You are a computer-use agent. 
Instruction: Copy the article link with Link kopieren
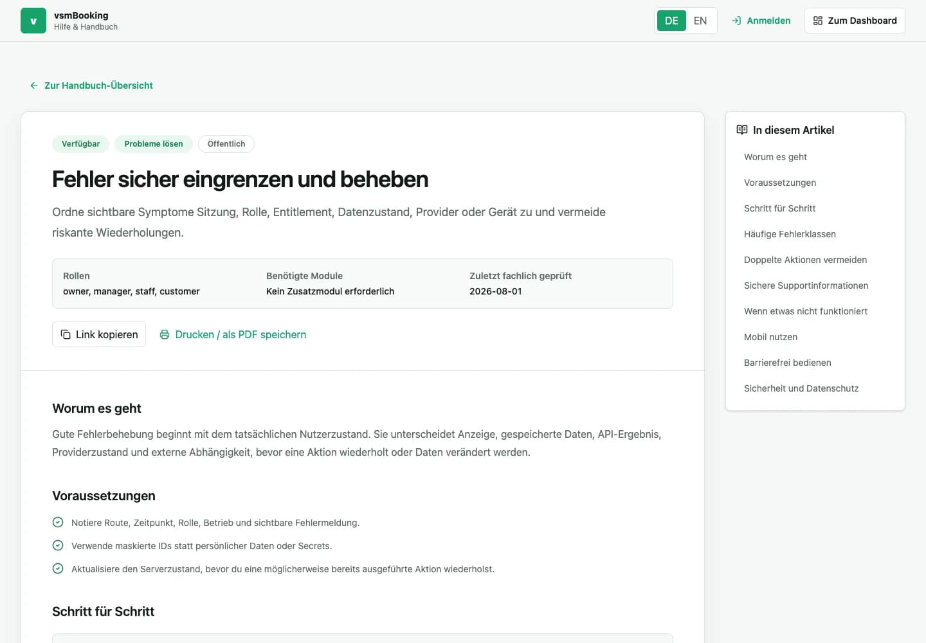(x=99, y=334)
